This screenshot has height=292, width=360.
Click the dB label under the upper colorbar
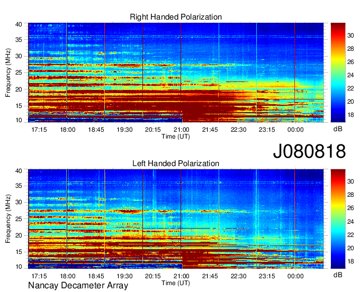pyautogui.click(x=338, y=129)
